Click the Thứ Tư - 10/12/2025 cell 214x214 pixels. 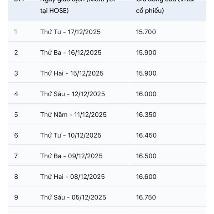coord(71,136)
